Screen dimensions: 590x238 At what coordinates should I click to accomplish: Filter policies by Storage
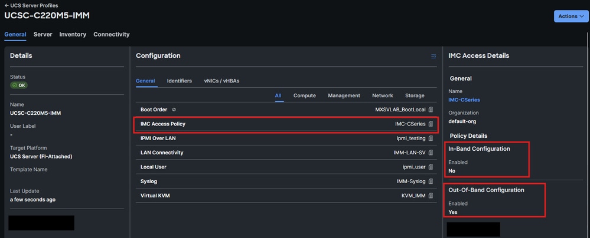(x=415, y=95)
